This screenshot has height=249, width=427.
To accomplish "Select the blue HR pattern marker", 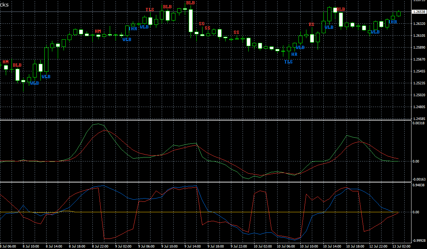I will (295, 54).
